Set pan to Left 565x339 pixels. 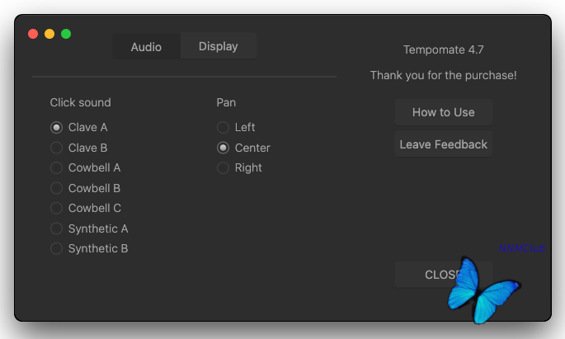(x=224, y=128)
